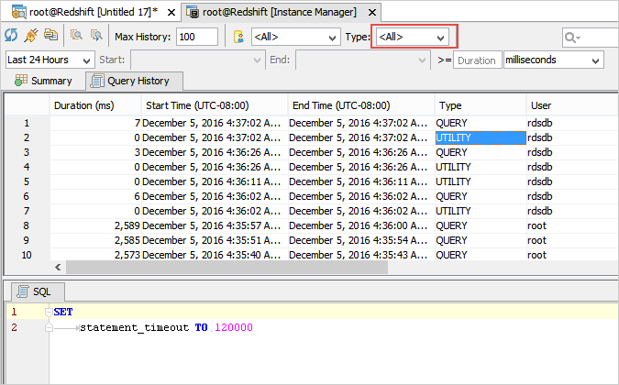Click the magnifier icon with play arrow
Image resolution: width=619 pixels, height=385 pixels.
[96, 36]
